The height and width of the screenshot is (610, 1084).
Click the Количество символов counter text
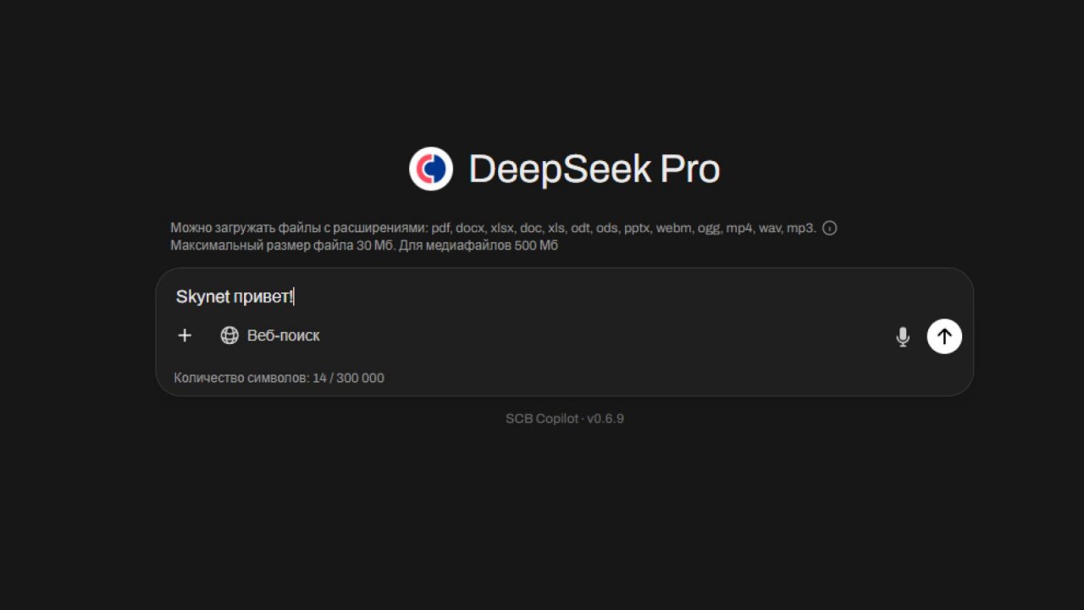(x=241, y=378)
